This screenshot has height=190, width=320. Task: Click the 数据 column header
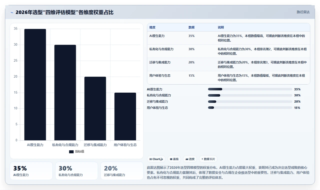pyautogui.click(x=191, y=27)
